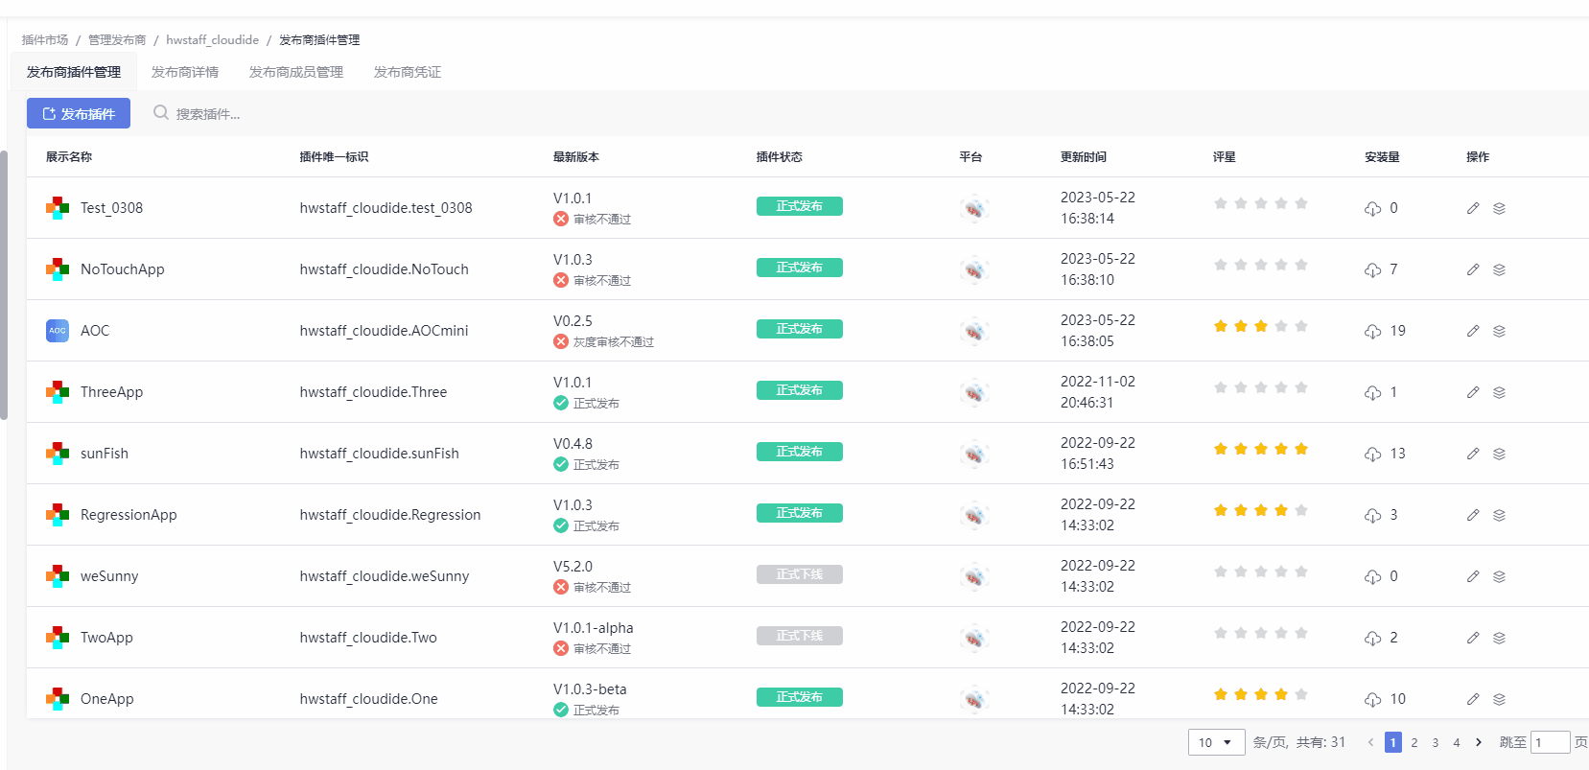
Task: Open version layers icon for NoTouchApp
Action: point(1499,269)
